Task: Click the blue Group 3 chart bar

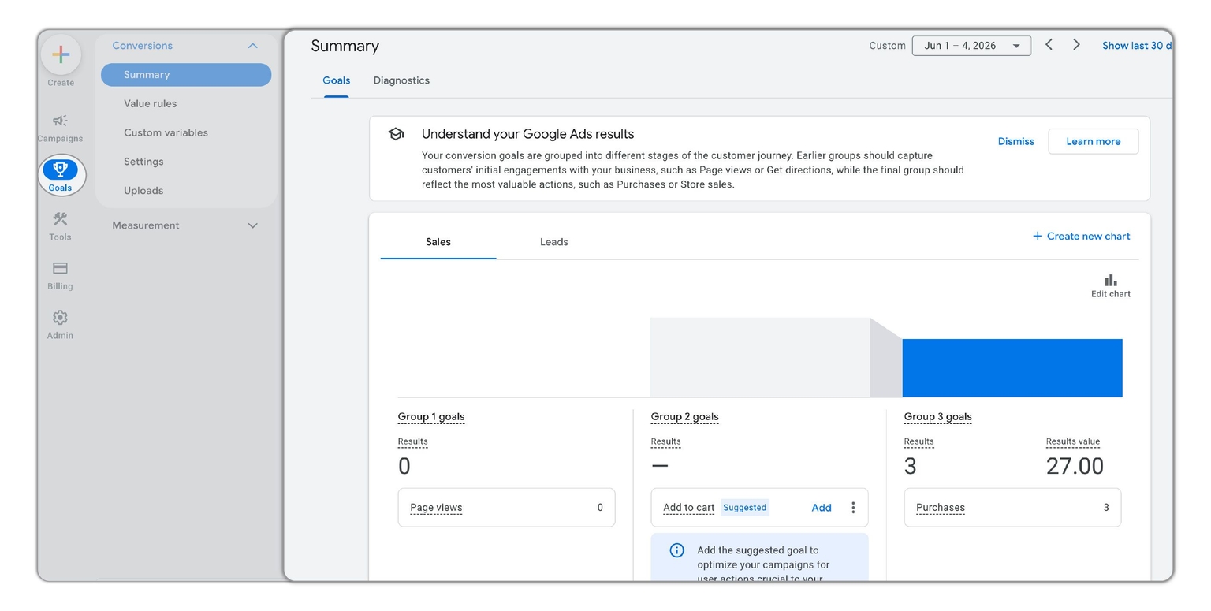Action: 1012,368
